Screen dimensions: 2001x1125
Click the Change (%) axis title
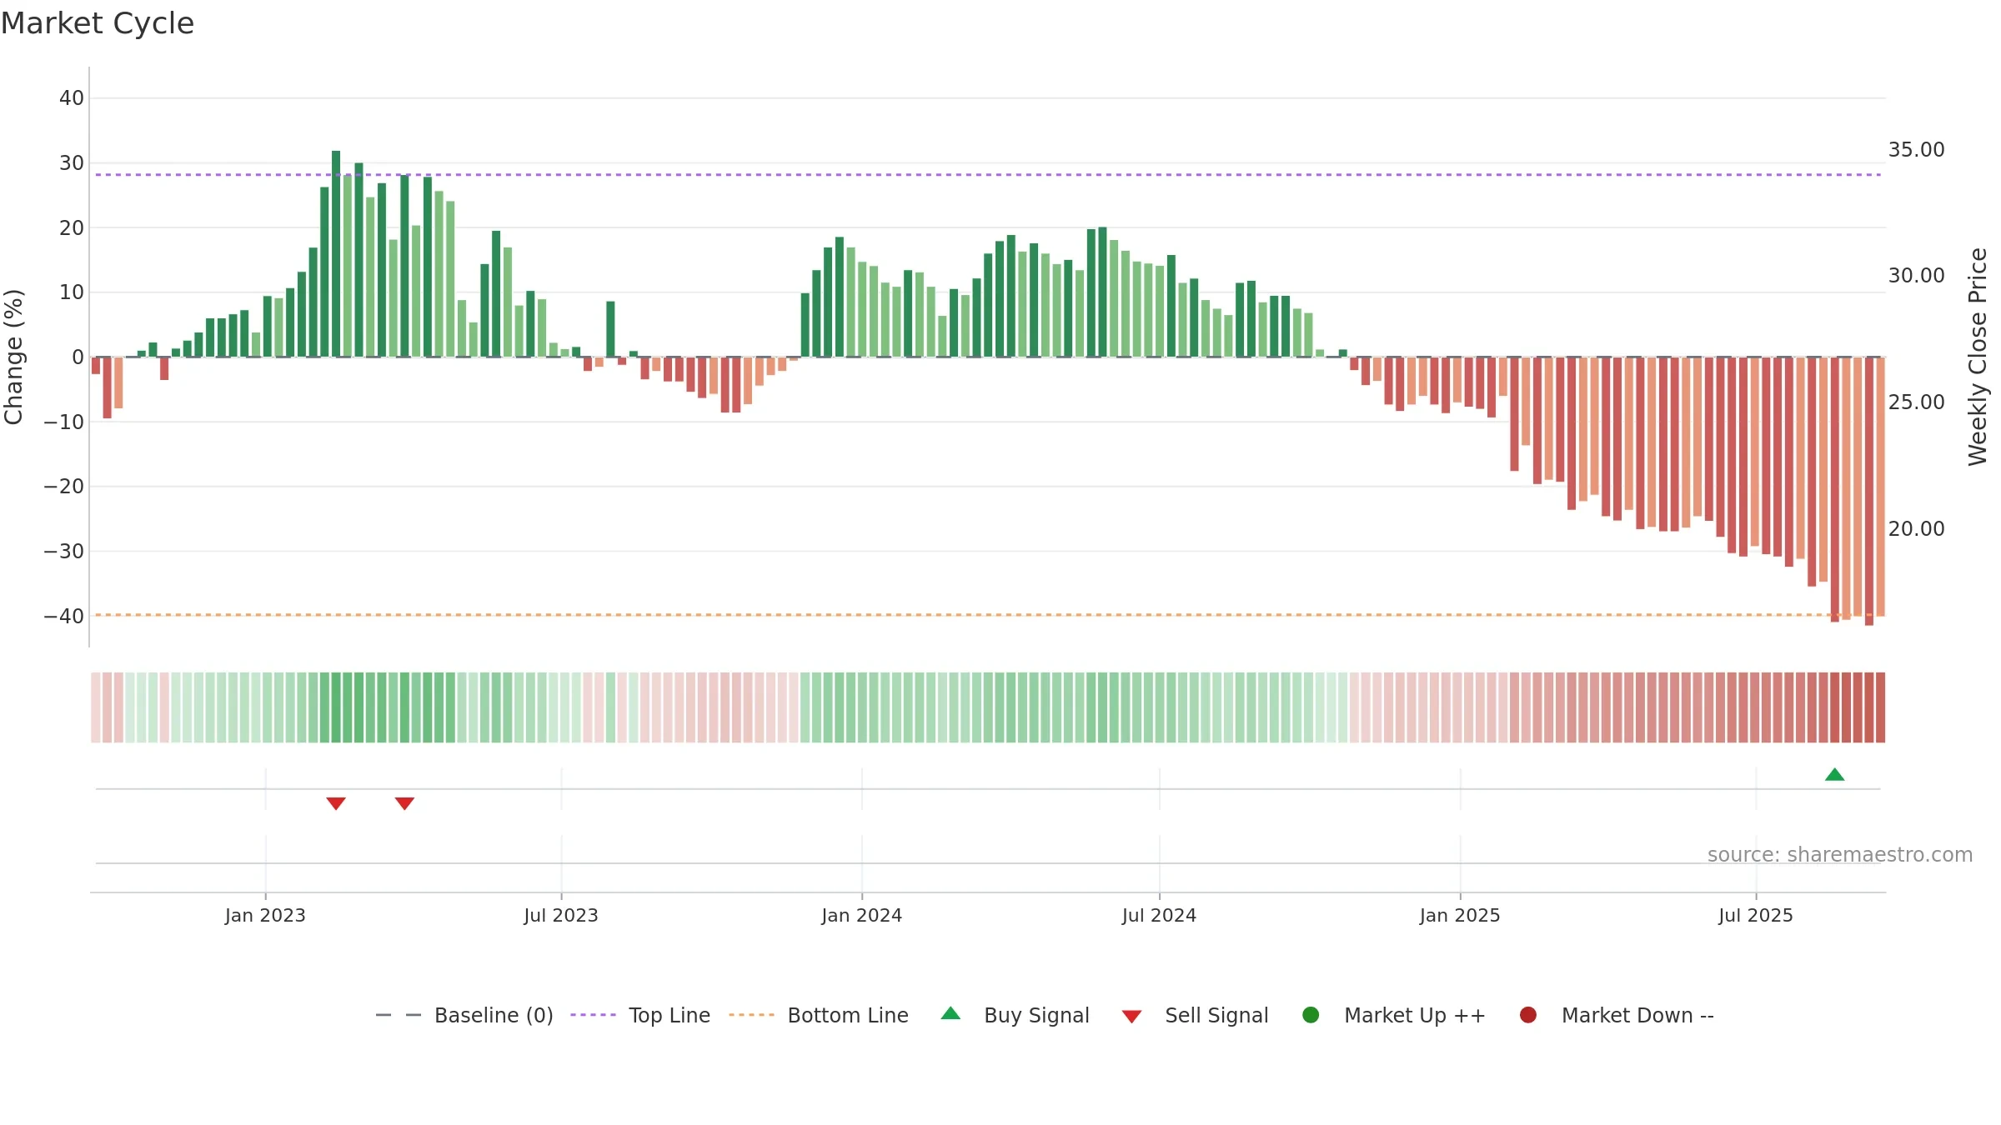tap(13, 357)
